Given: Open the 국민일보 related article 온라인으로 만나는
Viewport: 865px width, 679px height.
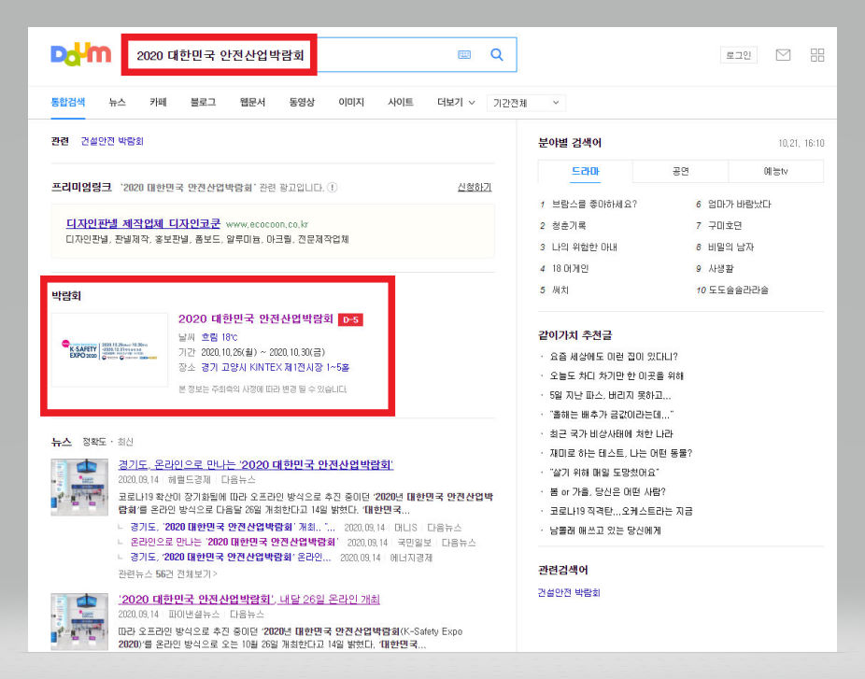Looking at the screenshot, I should click(x=234, y=543).
